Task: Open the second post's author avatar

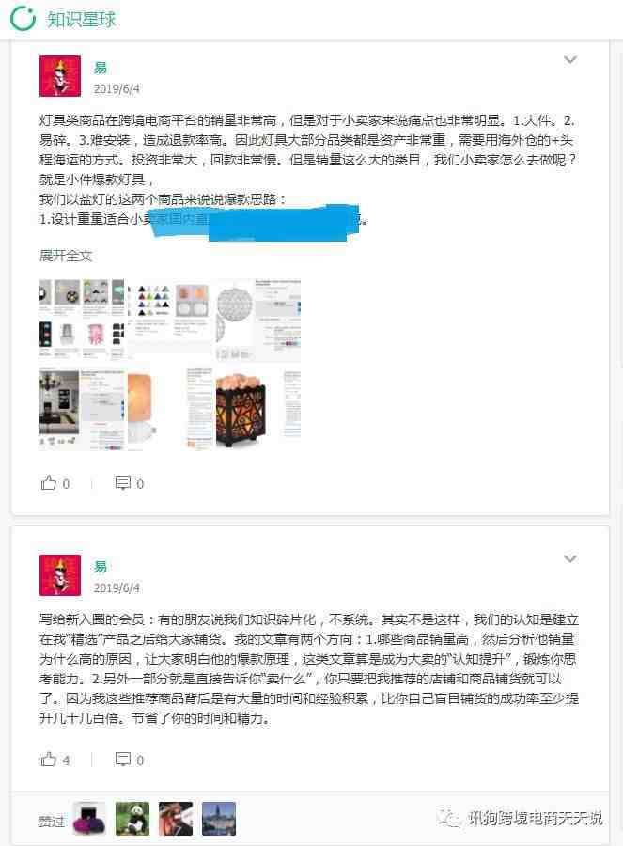Action: point(60,575)
